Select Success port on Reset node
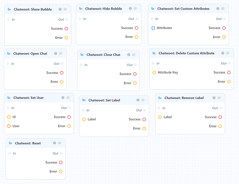This screenshot has width=239, height=184. coord(61,162)
